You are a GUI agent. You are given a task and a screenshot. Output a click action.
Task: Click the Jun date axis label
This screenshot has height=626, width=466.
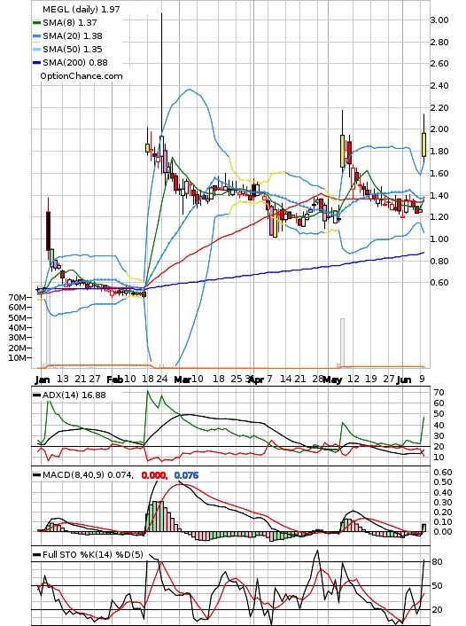404,380
